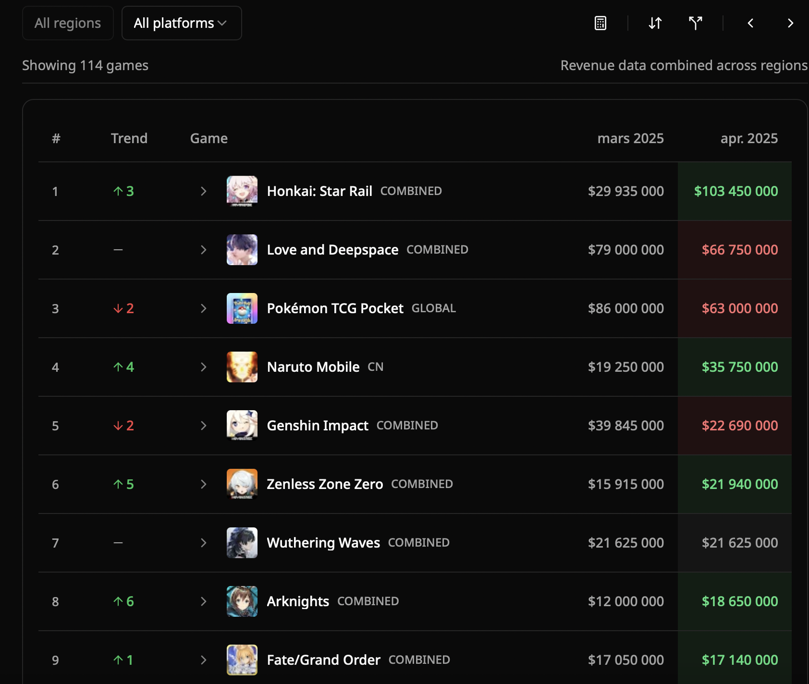Expand the Pokémon TCG Pocket row
Viewport: 809px width, 684px height.
point(203,308)
